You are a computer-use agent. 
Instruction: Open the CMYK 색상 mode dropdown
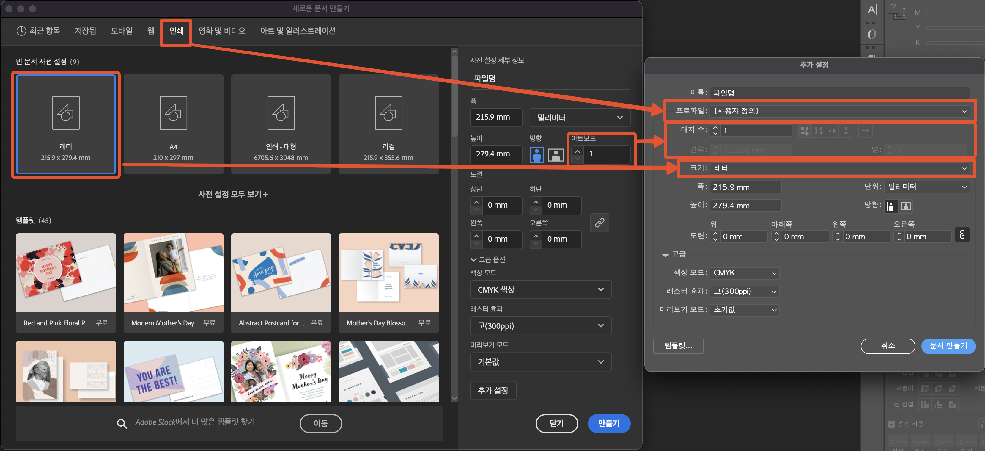540,289
